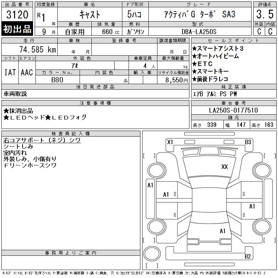The image size is (278, 278).
Task: Click the ★抹消出品 notice
Action: (18, 111)
